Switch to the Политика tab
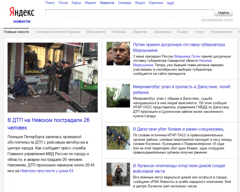The height and width of the screenshot is (192, 240). coord(119,32)
